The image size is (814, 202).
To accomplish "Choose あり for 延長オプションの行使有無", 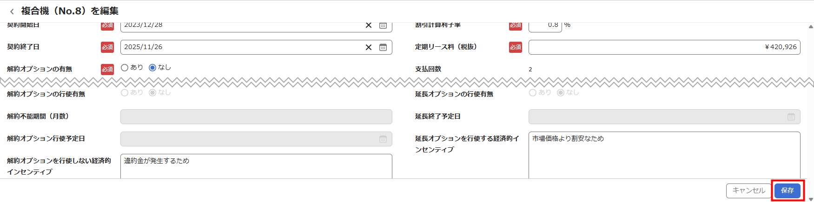I will tap(533, 93).
